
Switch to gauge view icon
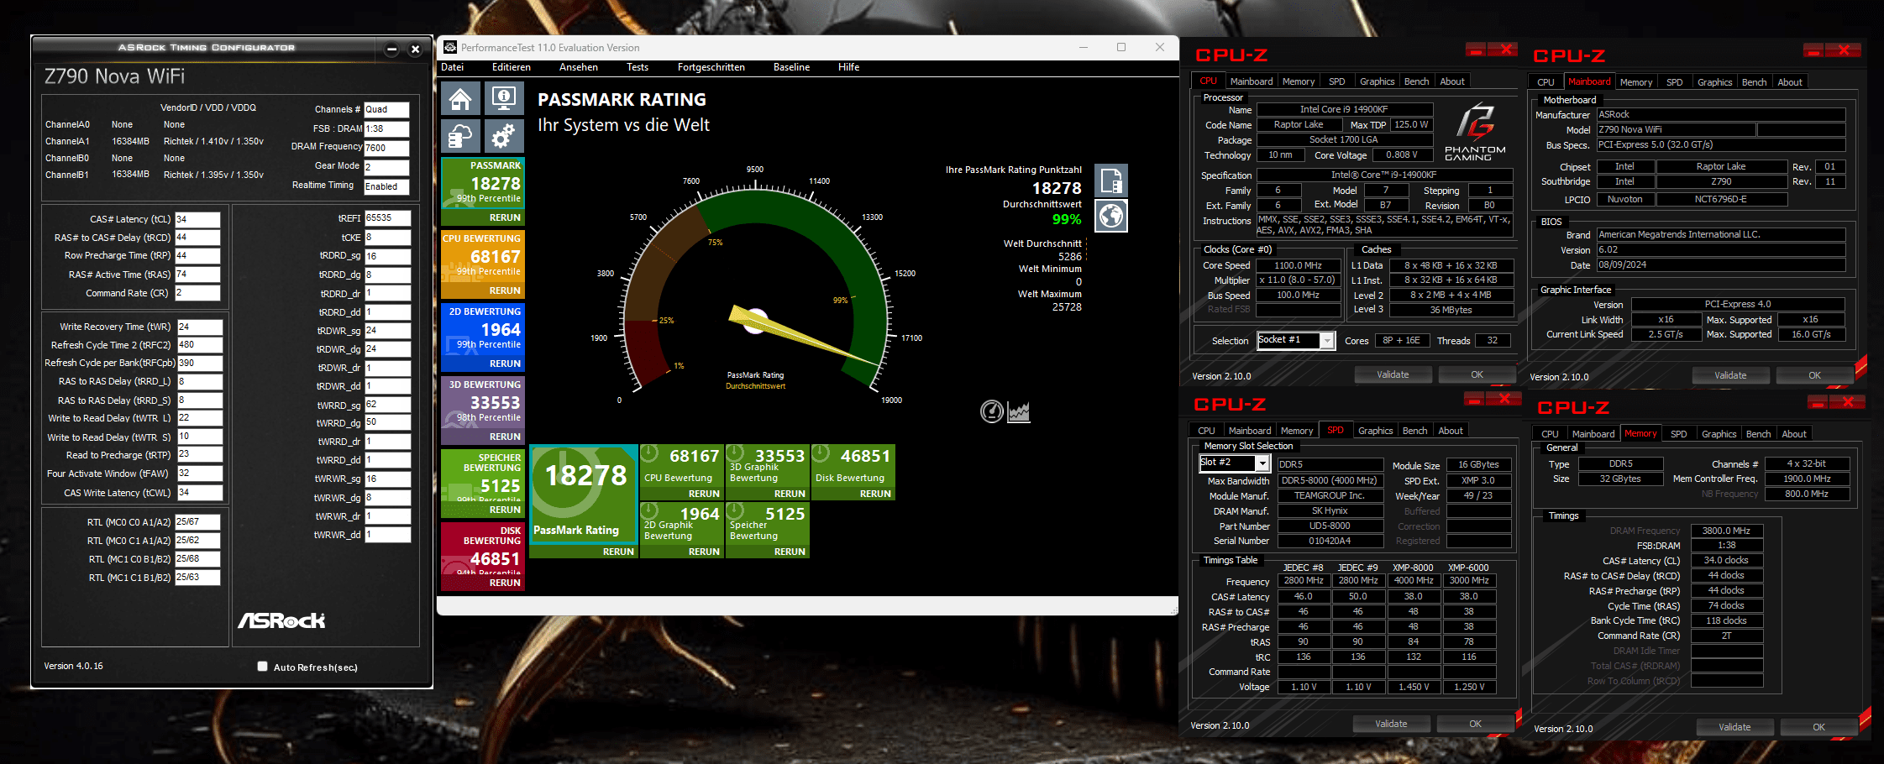(x=992, y=411)
